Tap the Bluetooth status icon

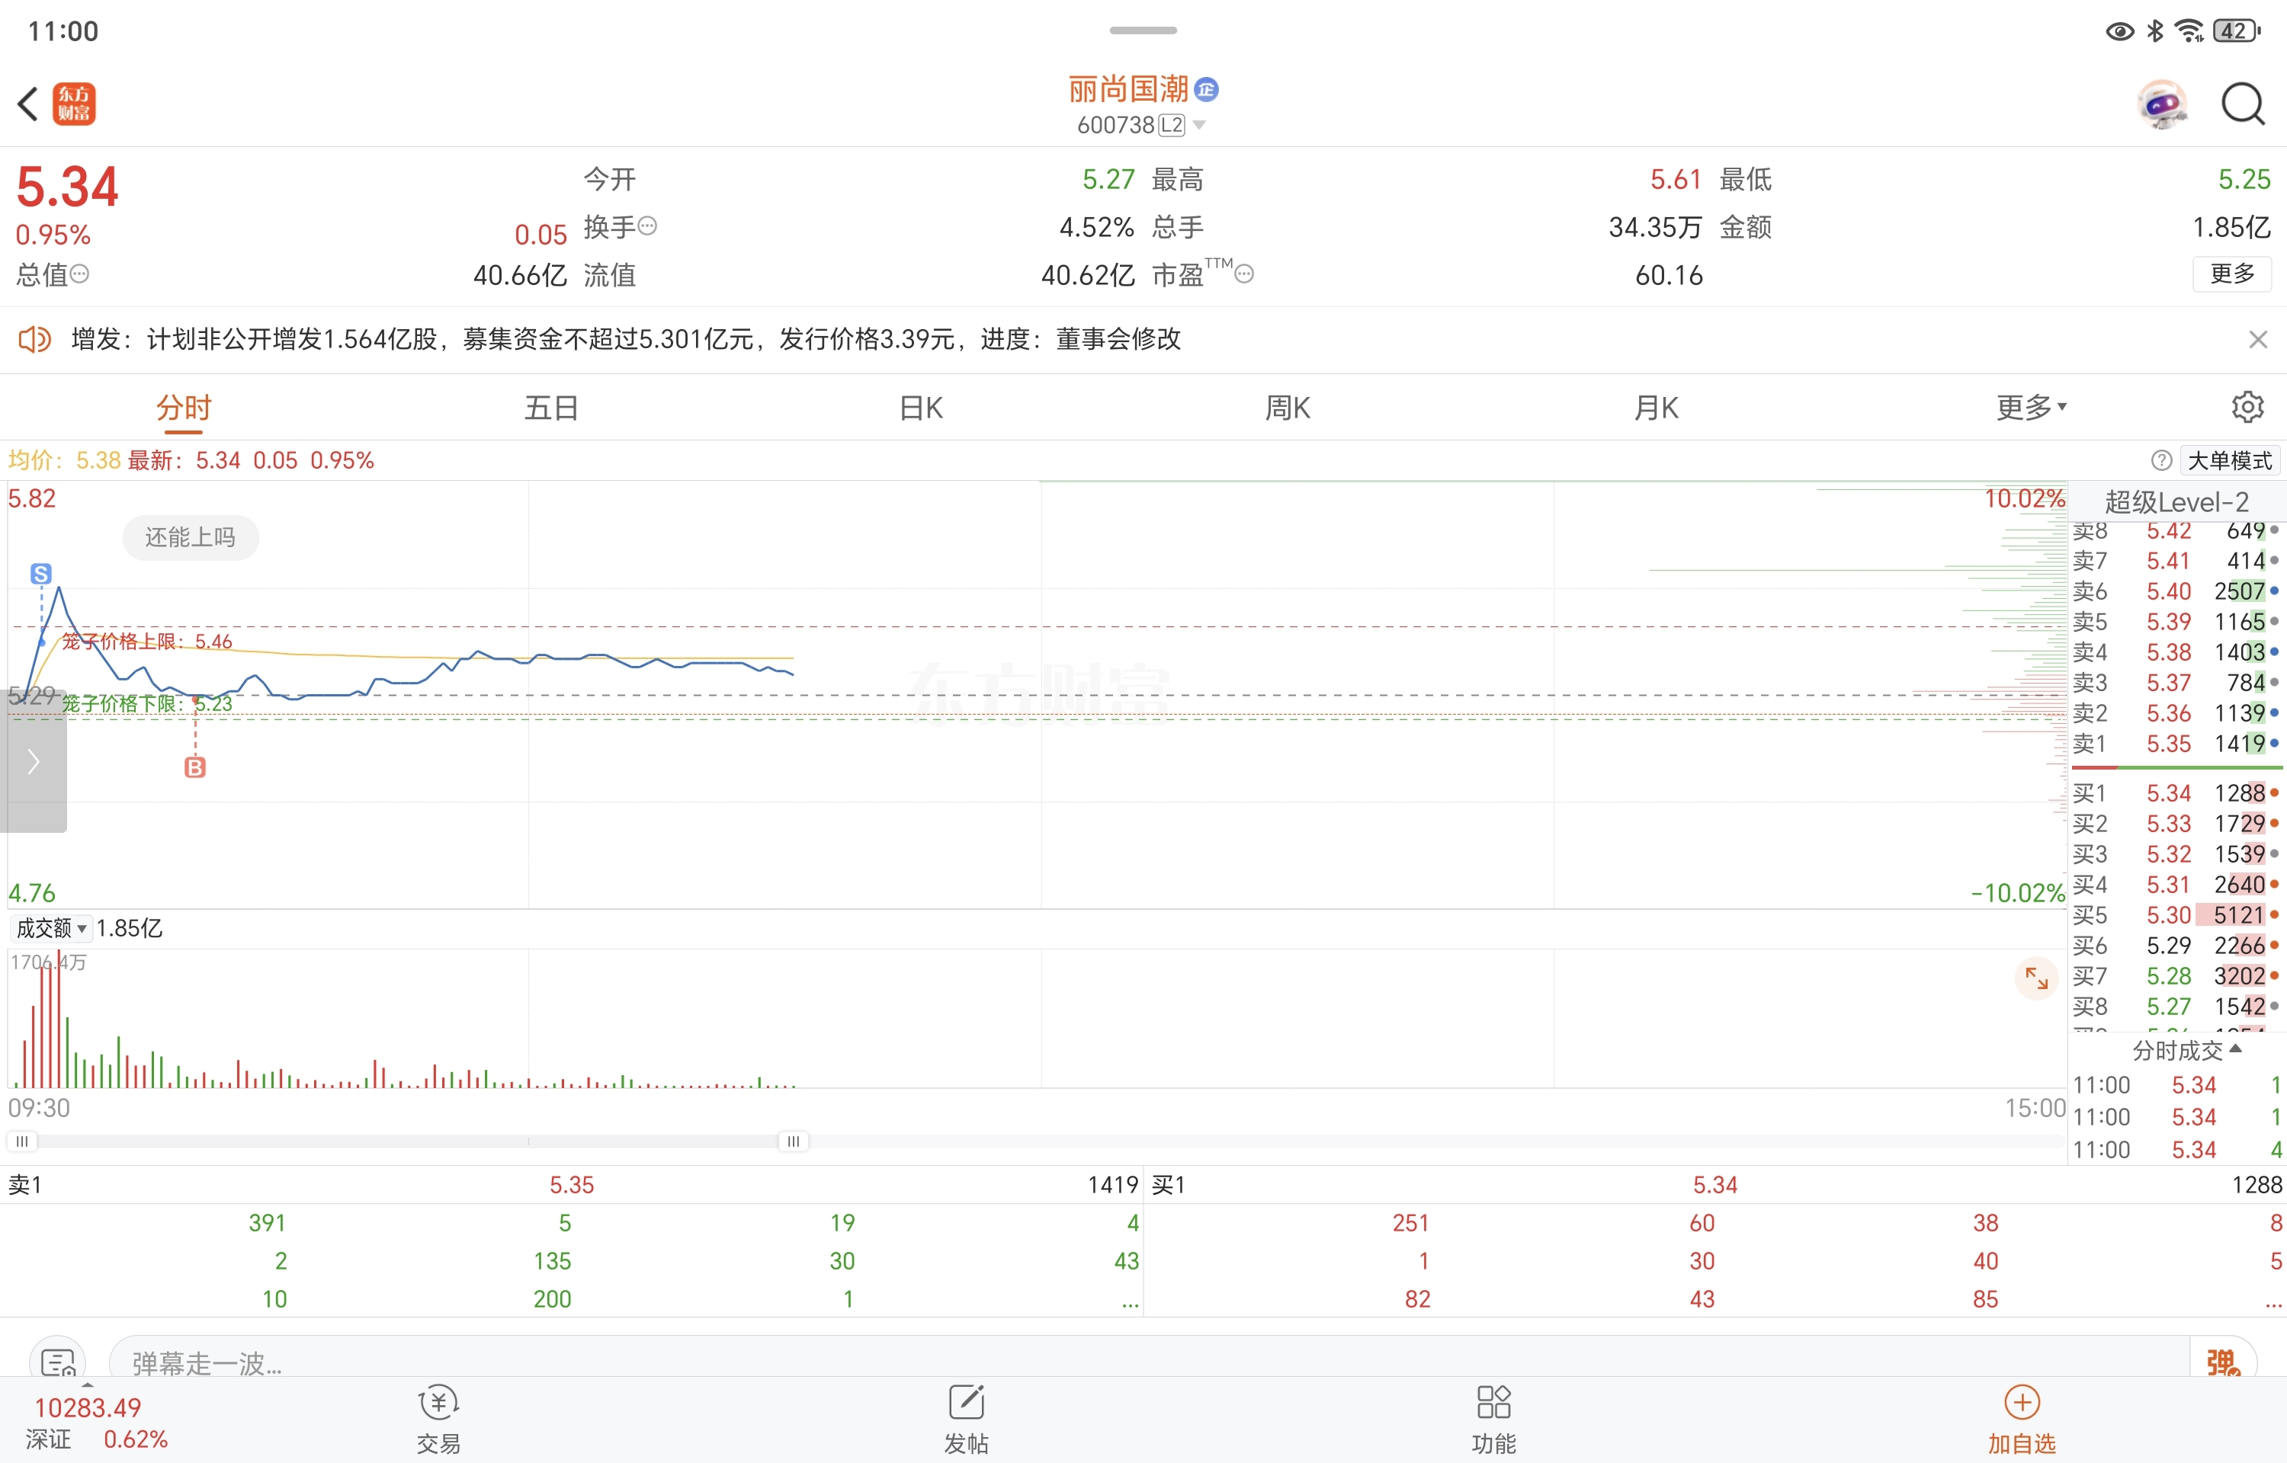tap(2155, 31)
